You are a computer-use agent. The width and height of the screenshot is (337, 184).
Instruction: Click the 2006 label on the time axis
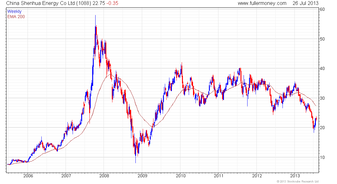tap(28, 176)
